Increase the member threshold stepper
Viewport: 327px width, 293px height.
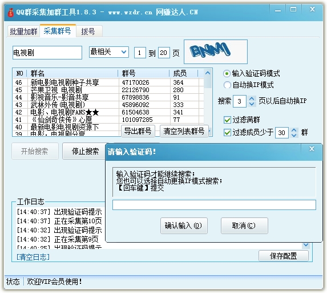click(294, 130)
